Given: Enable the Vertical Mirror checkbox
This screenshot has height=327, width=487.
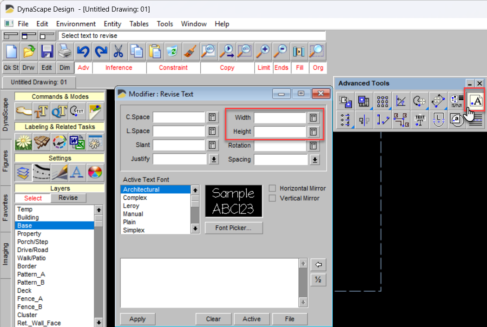Looking at the screenshot, I should (x=272, y=198).
